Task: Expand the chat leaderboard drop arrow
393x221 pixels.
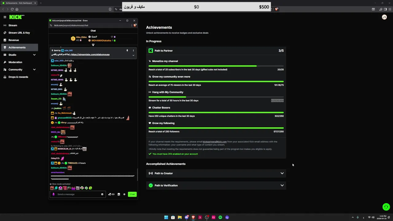Action: [x=93, y=45]
